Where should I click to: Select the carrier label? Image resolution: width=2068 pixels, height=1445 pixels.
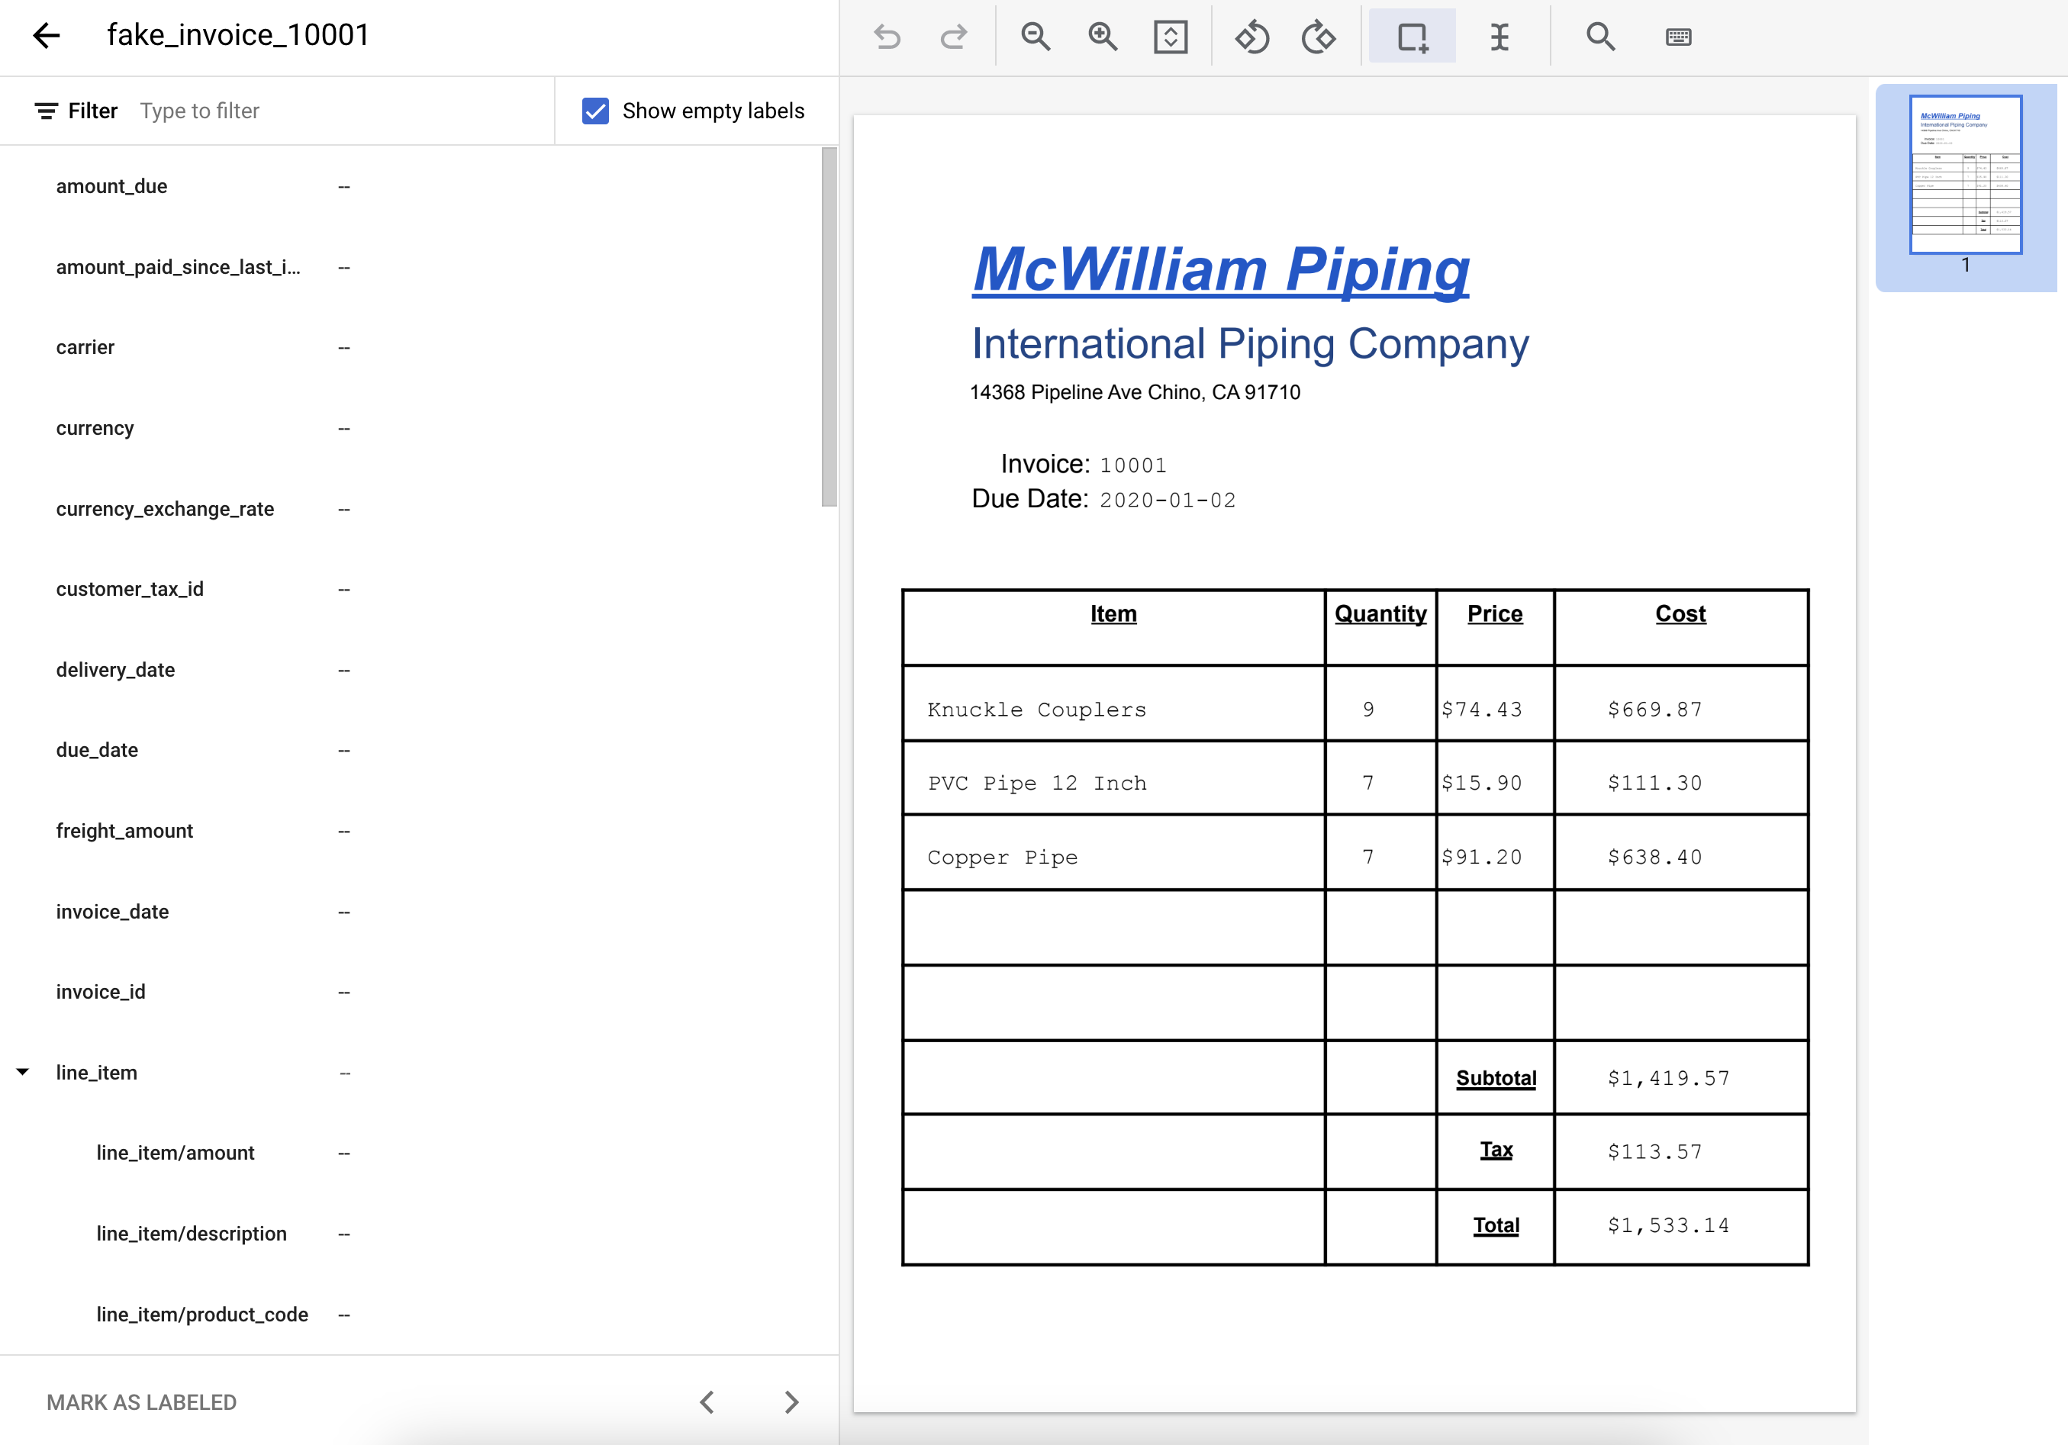85,348
